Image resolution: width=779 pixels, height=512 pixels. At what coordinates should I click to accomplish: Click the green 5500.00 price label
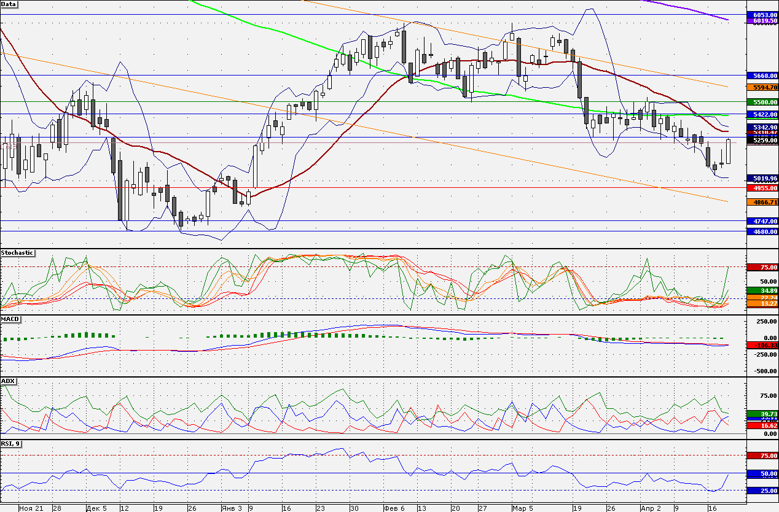tap(762, 103)
